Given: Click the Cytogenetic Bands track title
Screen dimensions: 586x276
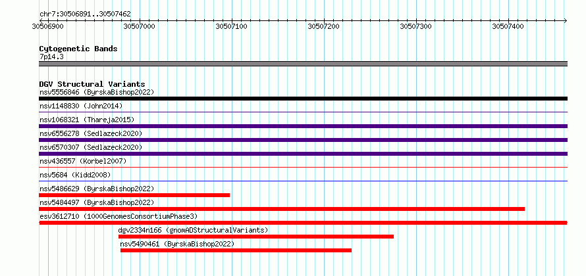Looking at the screenshot, I should click(78, 49).
